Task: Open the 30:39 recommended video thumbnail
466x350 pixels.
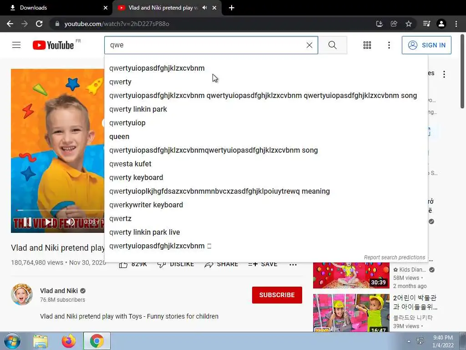Action: coord(351,275)
